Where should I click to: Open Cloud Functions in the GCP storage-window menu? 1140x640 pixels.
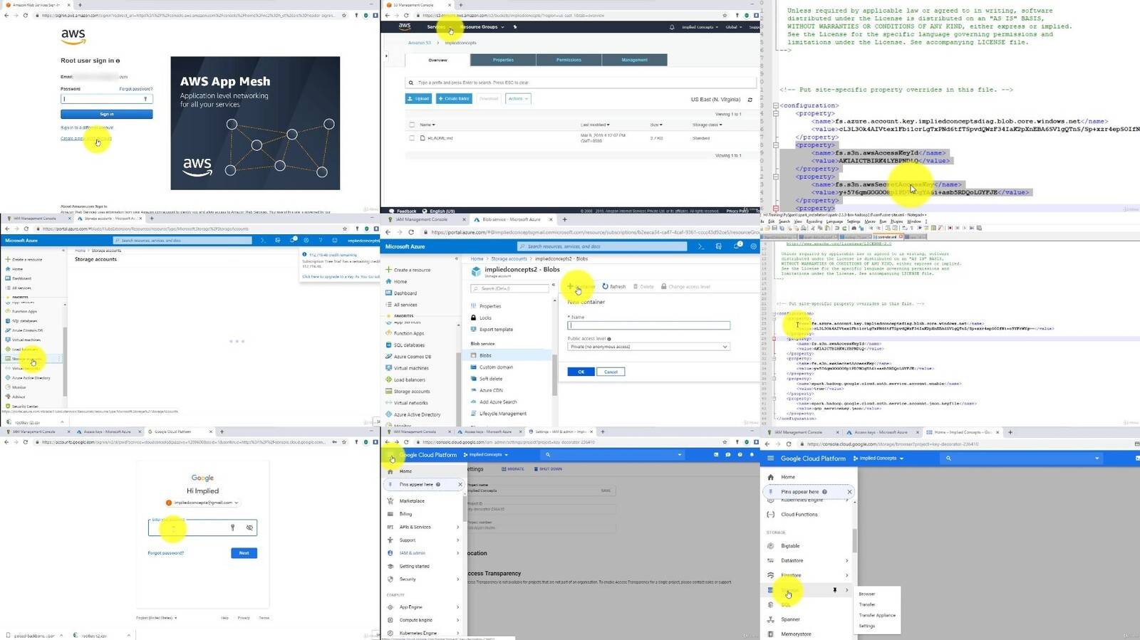tap(792, 515)
